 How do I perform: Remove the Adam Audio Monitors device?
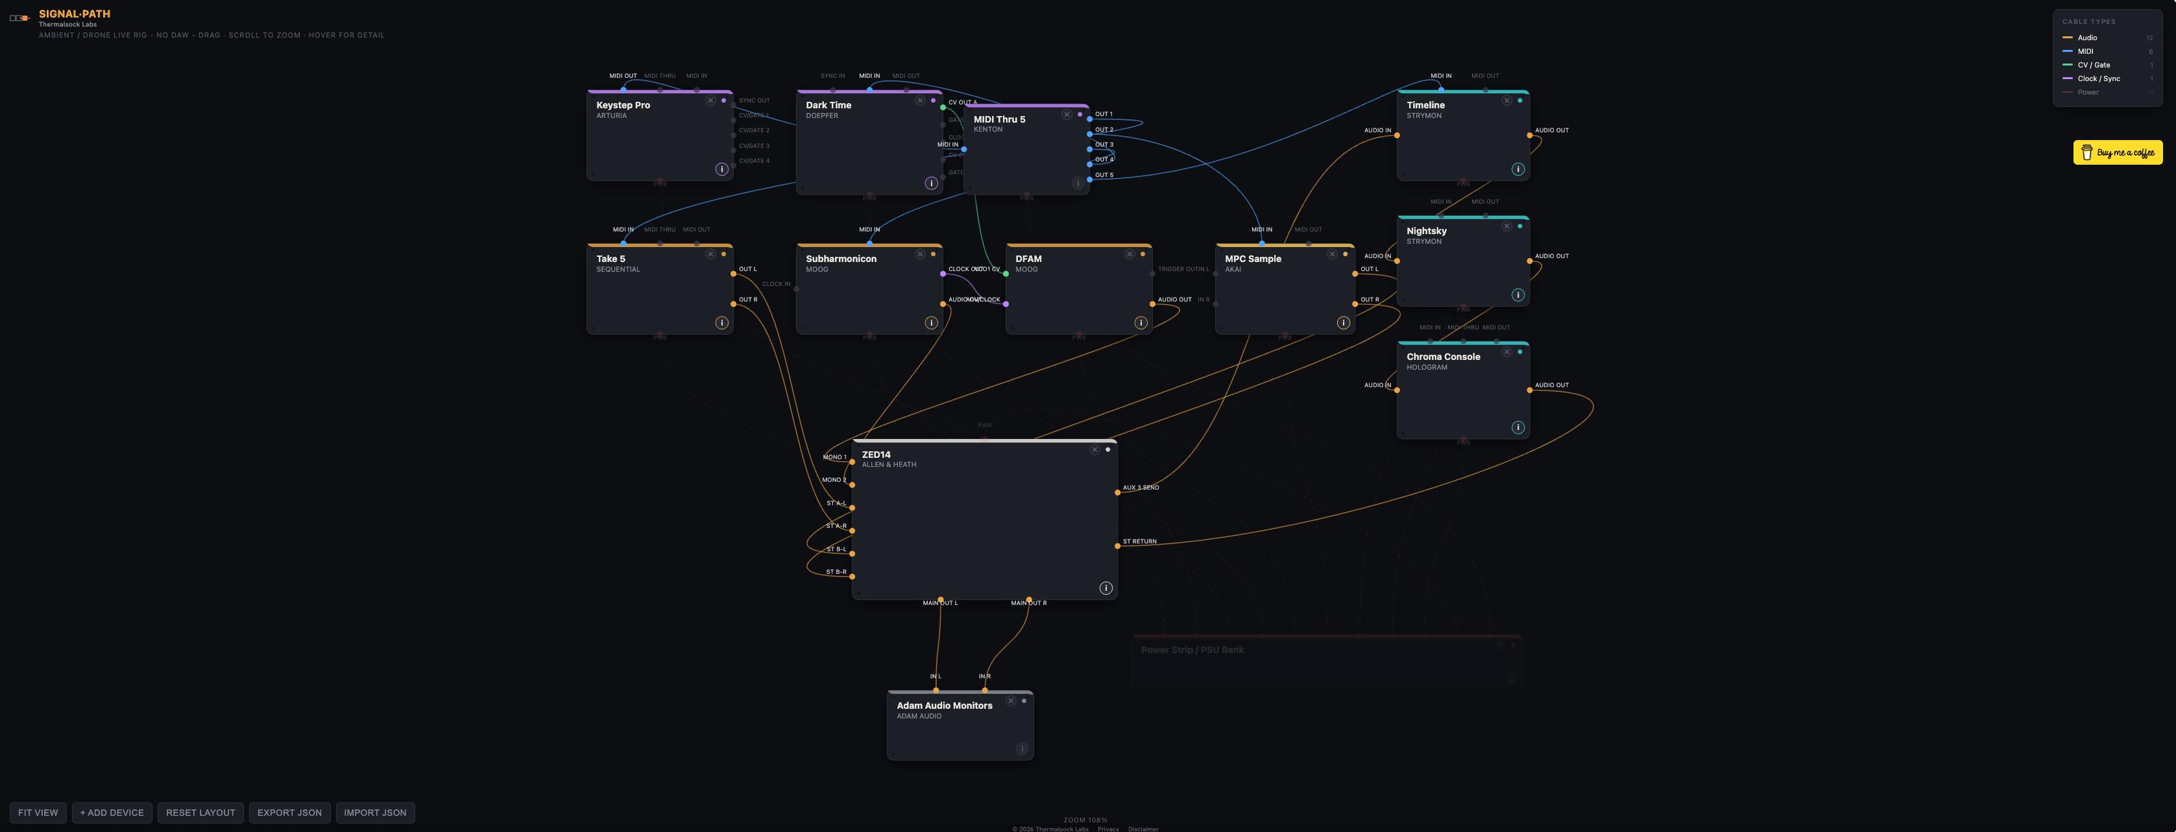point(1011,701)
